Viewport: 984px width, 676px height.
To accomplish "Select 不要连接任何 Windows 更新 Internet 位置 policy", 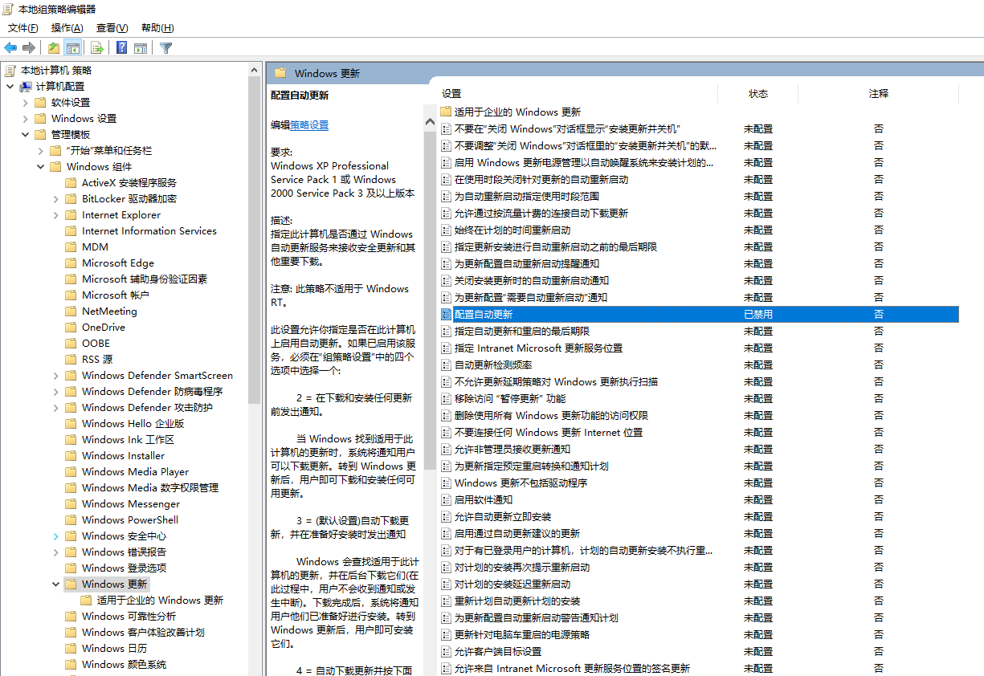I will tap(549, 432).
